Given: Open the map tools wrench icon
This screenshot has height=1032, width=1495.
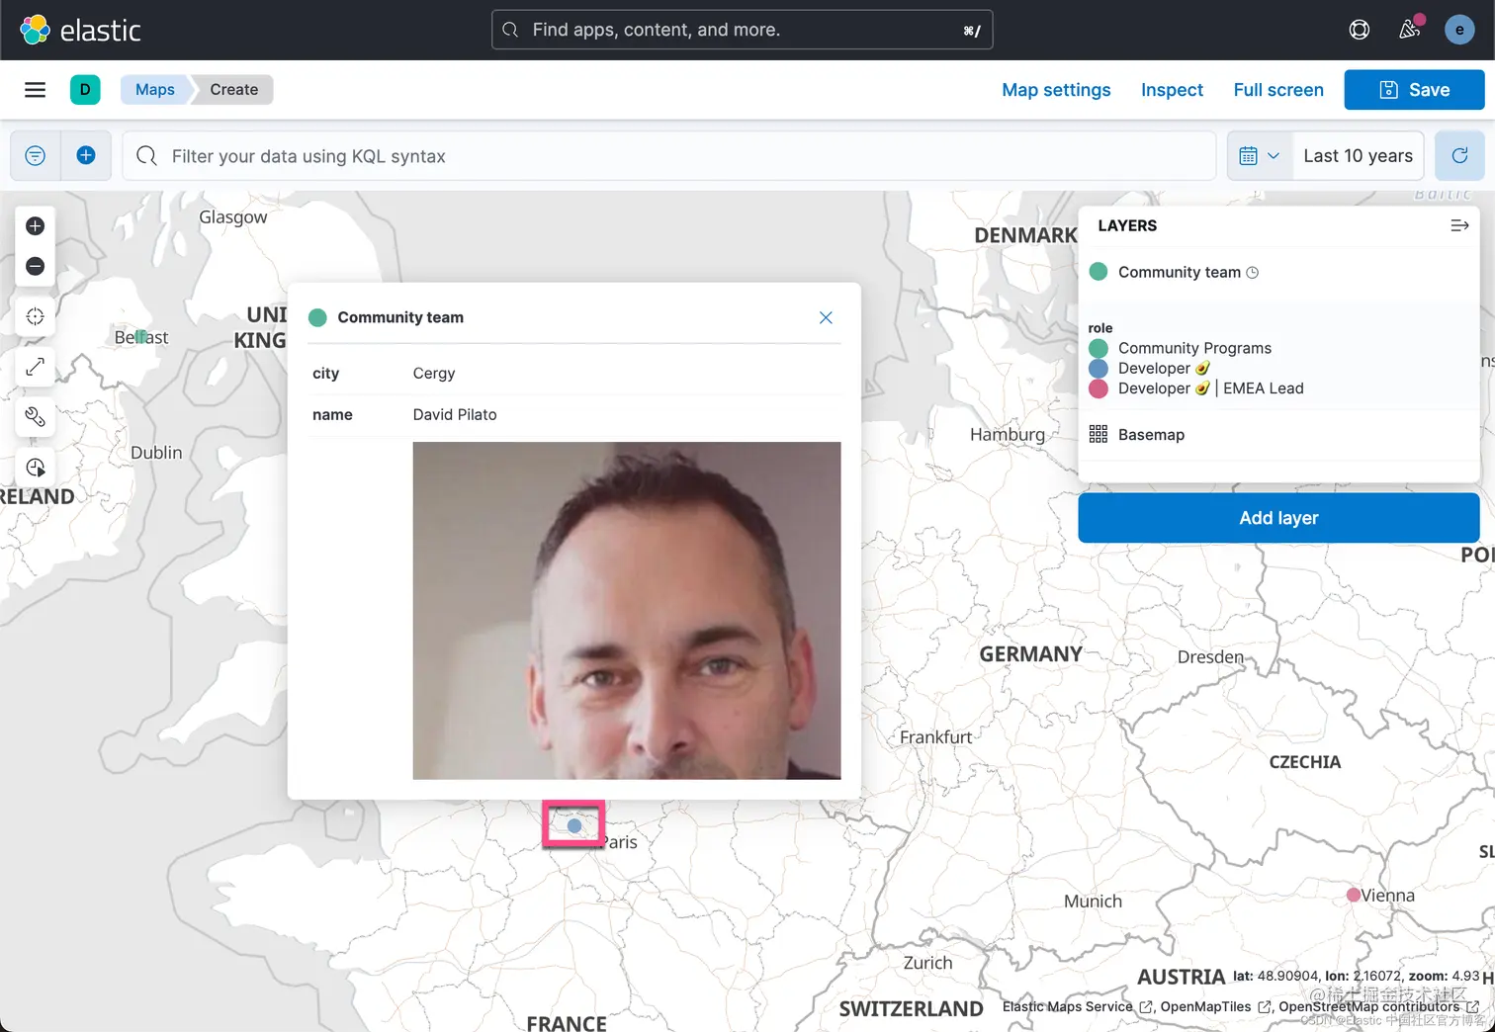Looking at the screenshot, I should 36,417.
